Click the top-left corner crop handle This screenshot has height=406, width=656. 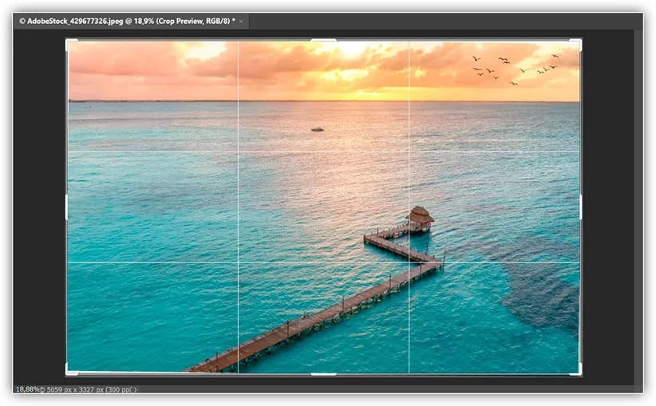click(69, 42)
